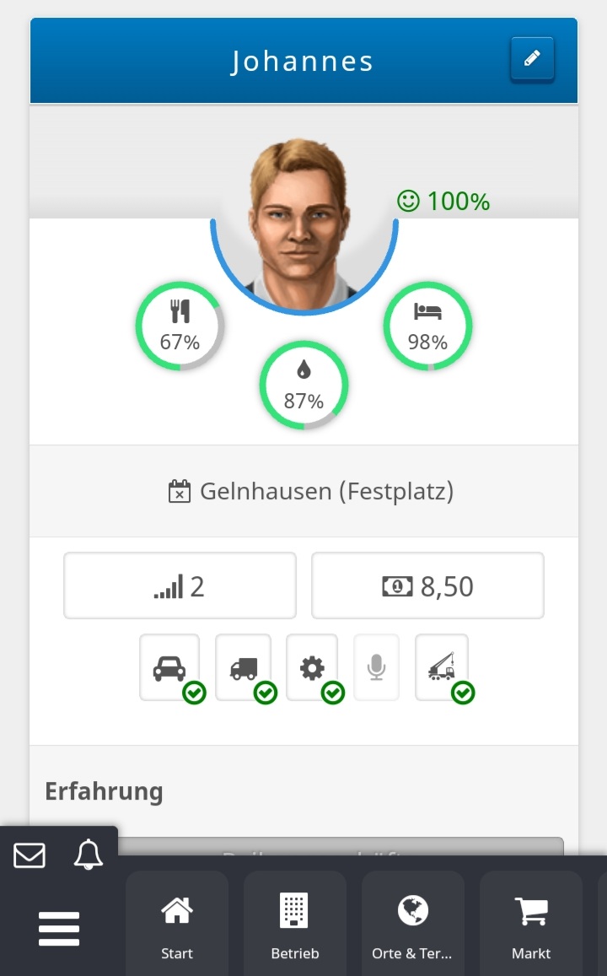607x976 pixels.
Task: Click the car license skill icon
Action: 169,667
